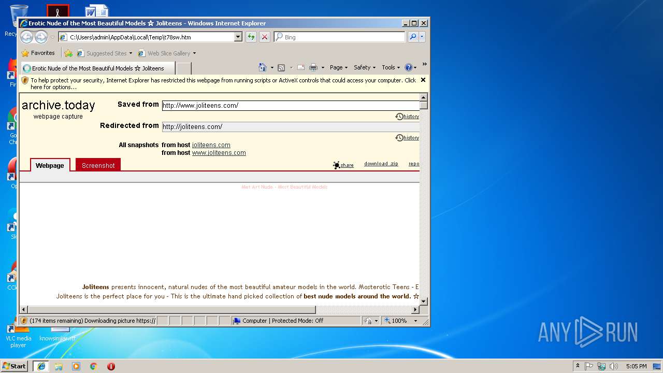Click the vertical scrollbar down arrow
The height and width of the screenshot is (373, 663).
pyautogui.click(x=424, y=301)
